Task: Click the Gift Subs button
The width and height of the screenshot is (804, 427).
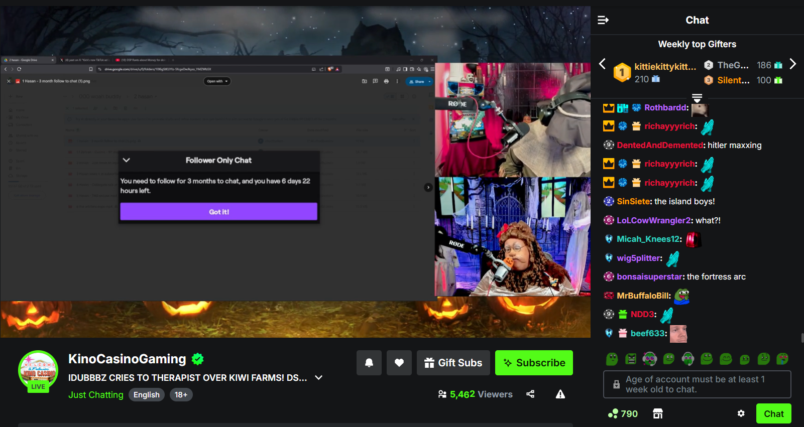Action: [x=453, y=363]
